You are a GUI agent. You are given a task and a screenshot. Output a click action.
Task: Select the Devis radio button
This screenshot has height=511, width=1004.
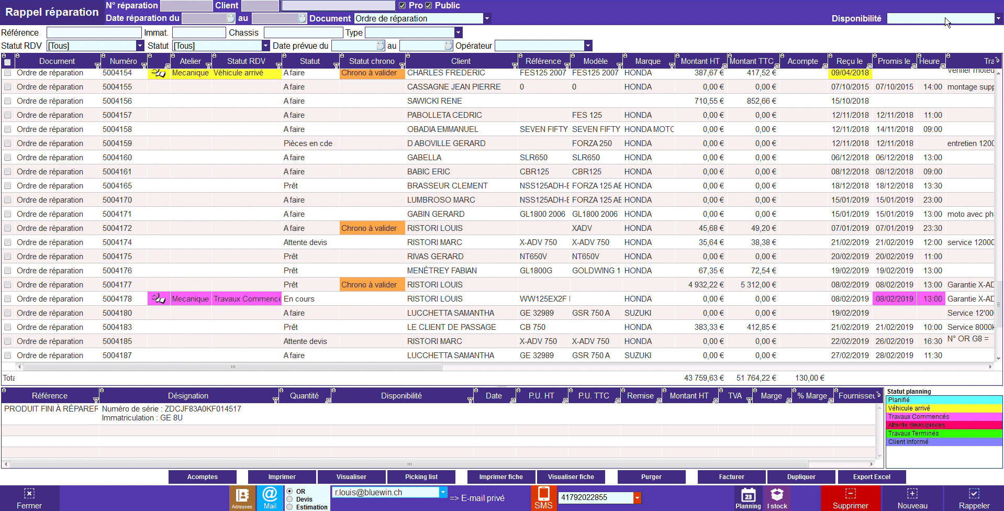(x=289, y=499)
